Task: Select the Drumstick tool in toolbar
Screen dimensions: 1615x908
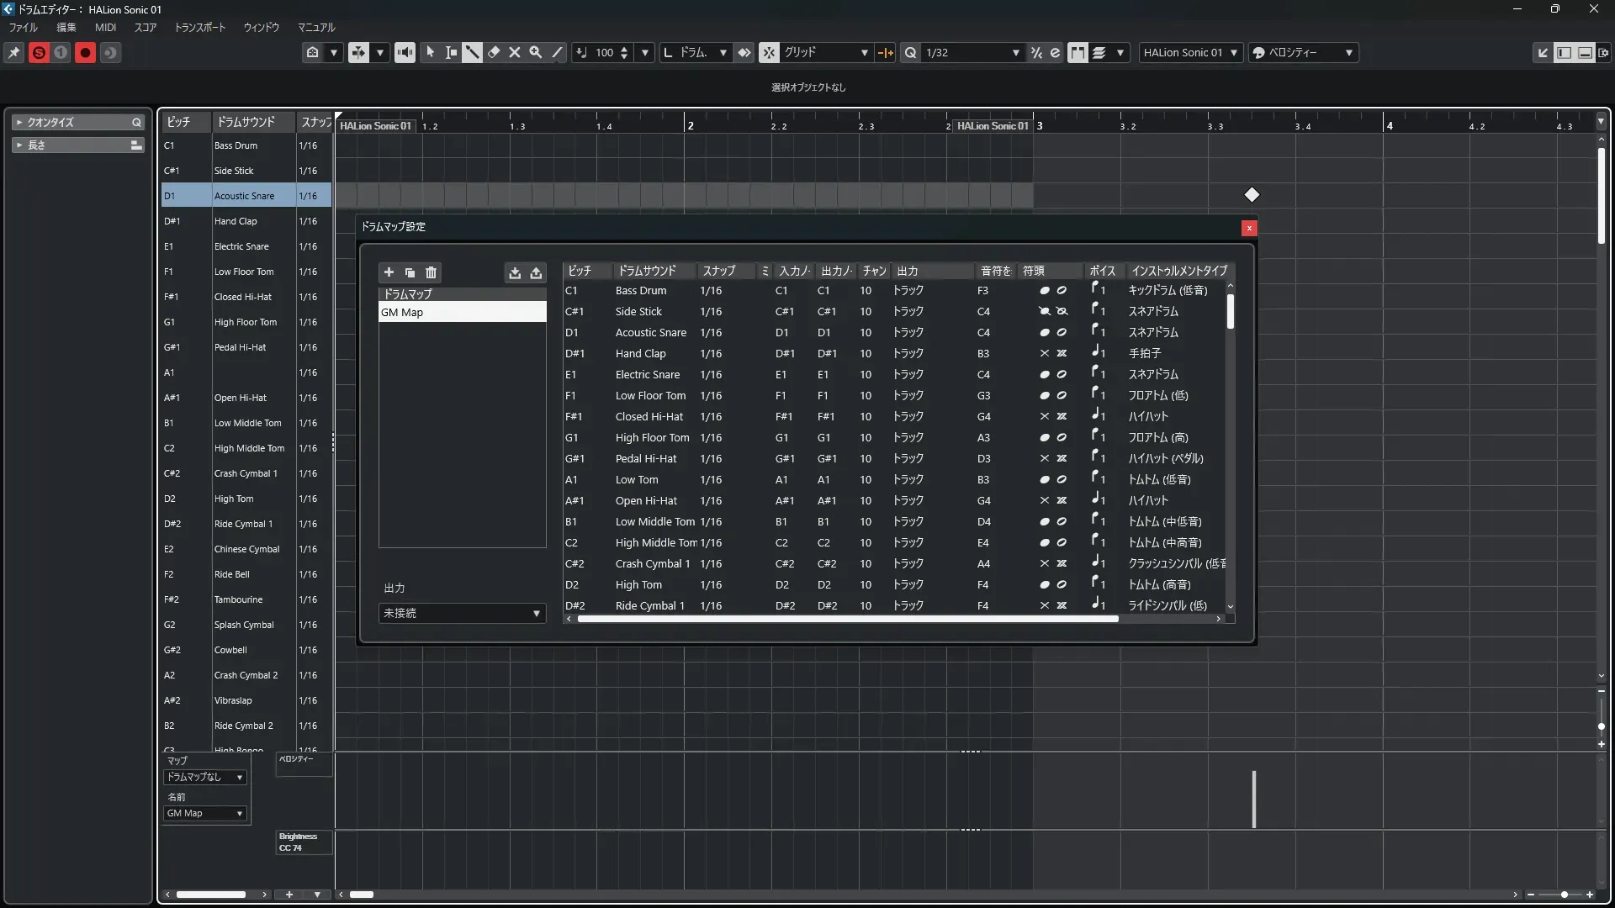Action: [x=472, y=52]
